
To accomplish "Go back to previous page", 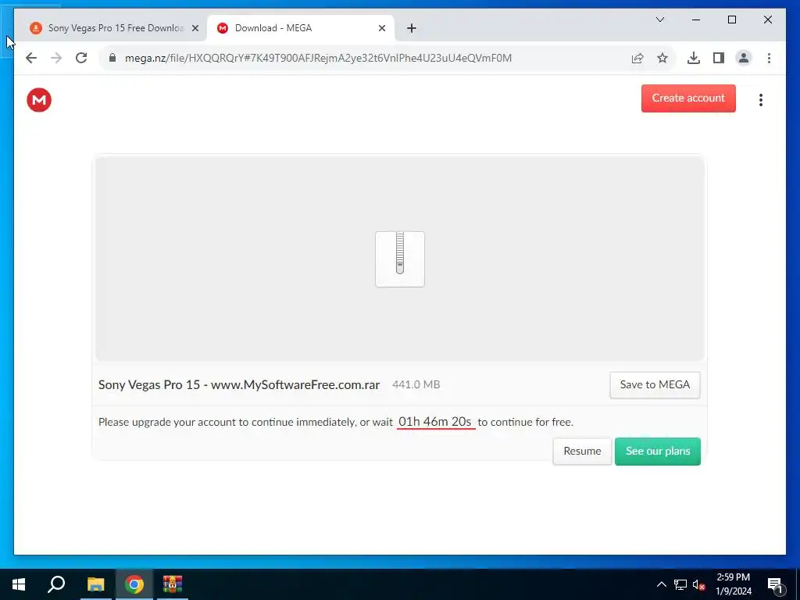I will [x=31, y=58].
